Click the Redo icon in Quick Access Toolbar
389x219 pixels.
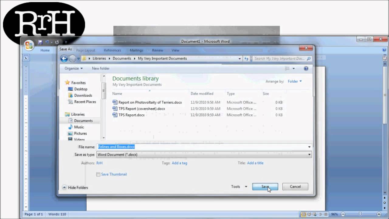click(x=57, y=42)
